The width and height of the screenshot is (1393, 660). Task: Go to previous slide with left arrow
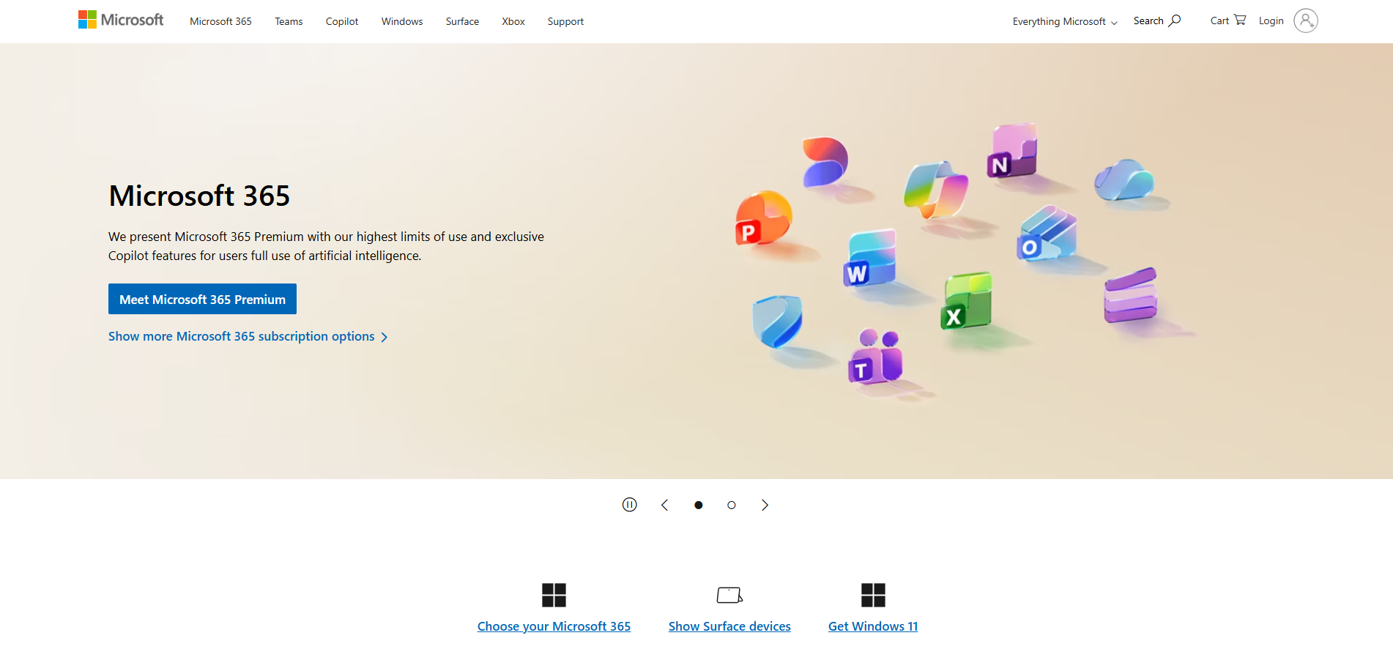point(664,505)
